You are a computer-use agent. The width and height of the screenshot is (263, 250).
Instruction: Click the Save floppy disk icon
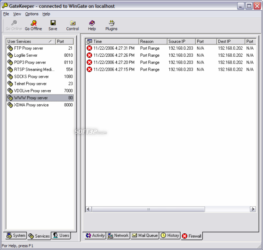click(53, 23)
